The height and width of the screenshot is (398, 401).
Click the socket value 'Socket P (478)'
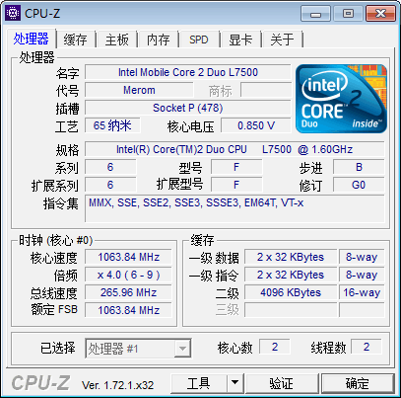[x=188, y=108]
